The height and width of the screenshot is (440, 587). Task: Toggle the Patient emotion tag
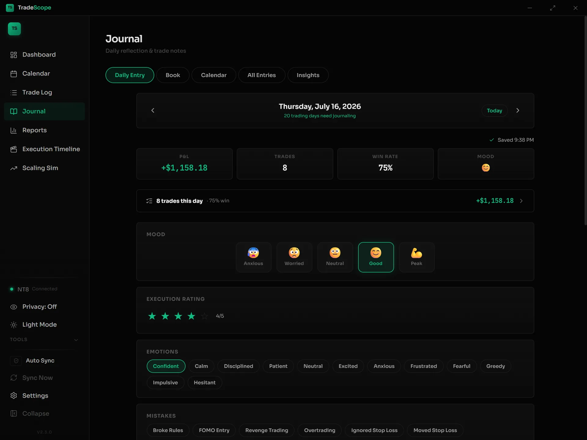pos(278,366)
